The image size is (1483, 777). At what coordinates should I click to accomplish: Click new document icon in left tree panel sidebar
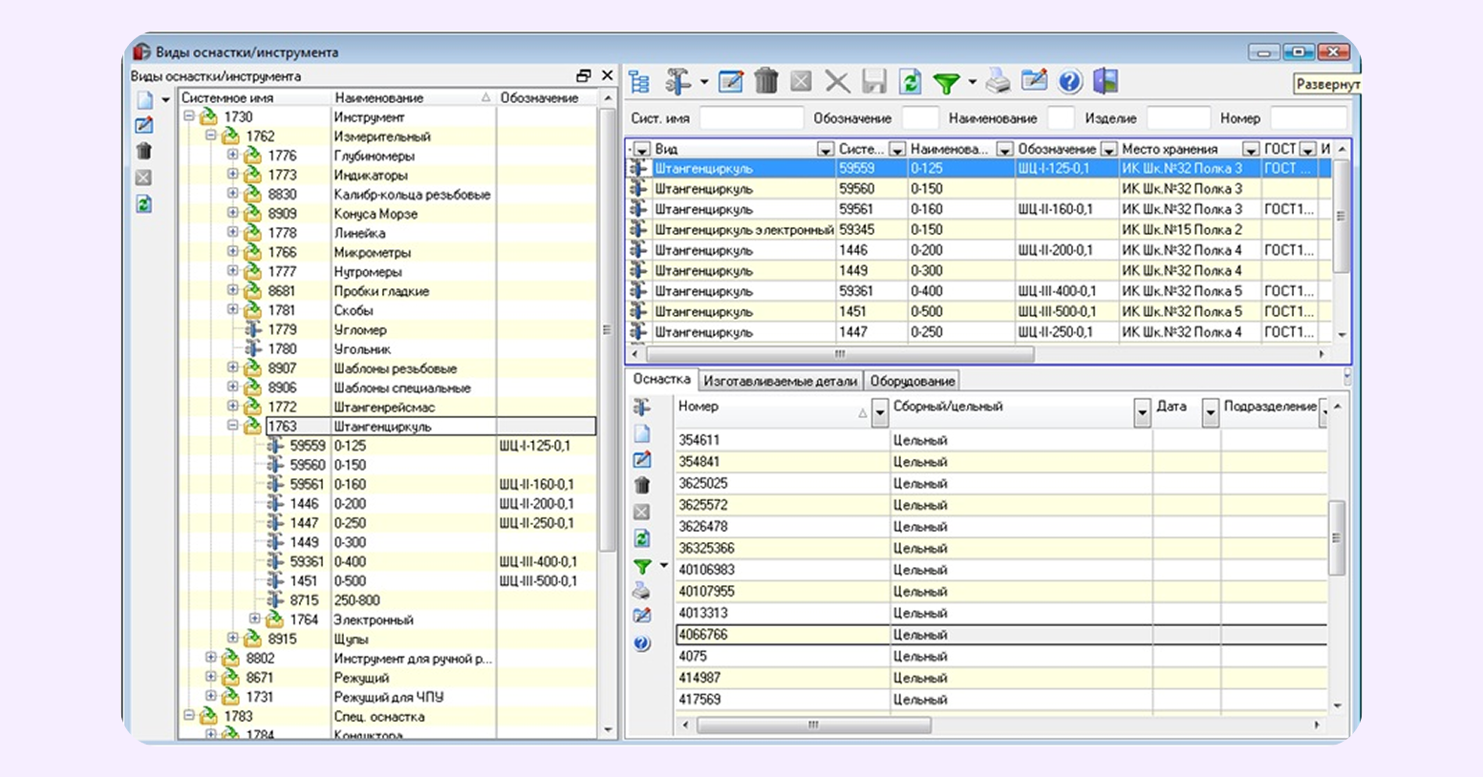click(144, 100)
